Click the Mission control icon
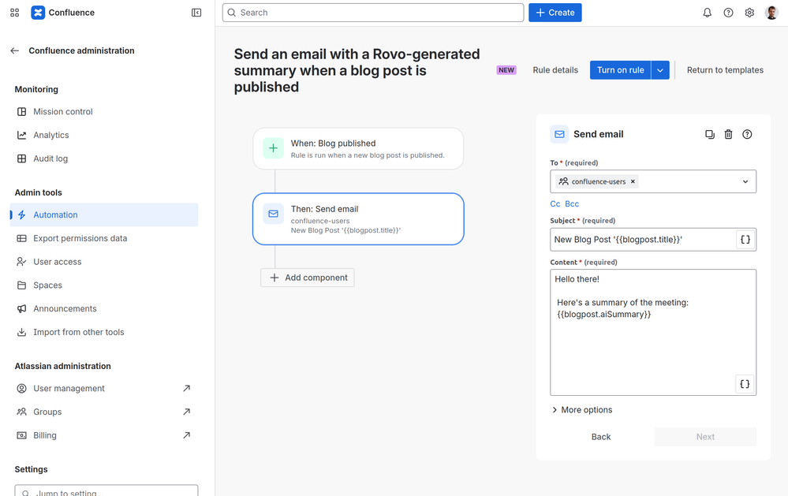This screenshot has height=496, width=788. click(x=21, y=111)
